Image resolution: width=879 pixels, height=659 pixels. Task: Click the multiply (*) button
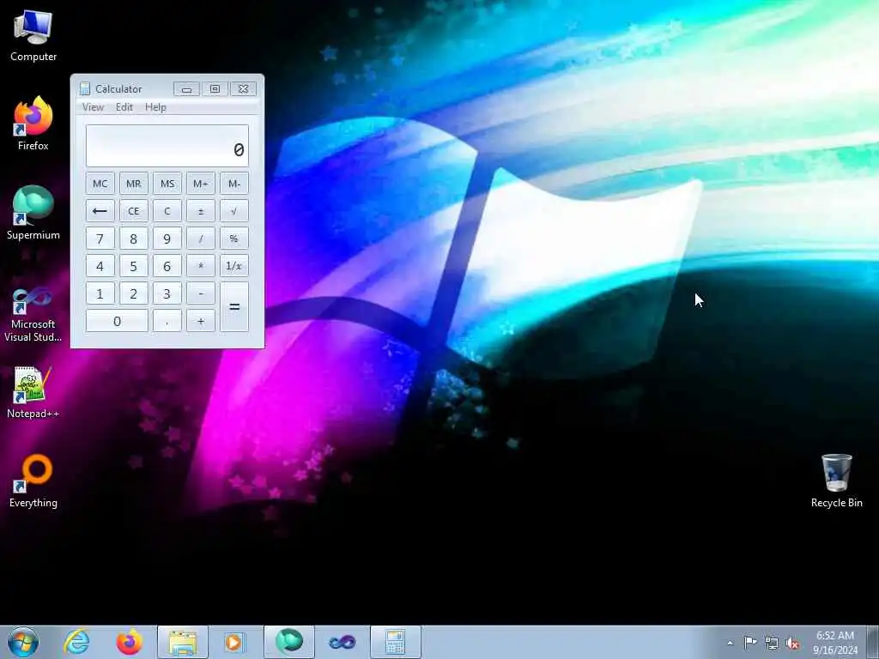tap(201, 266)
